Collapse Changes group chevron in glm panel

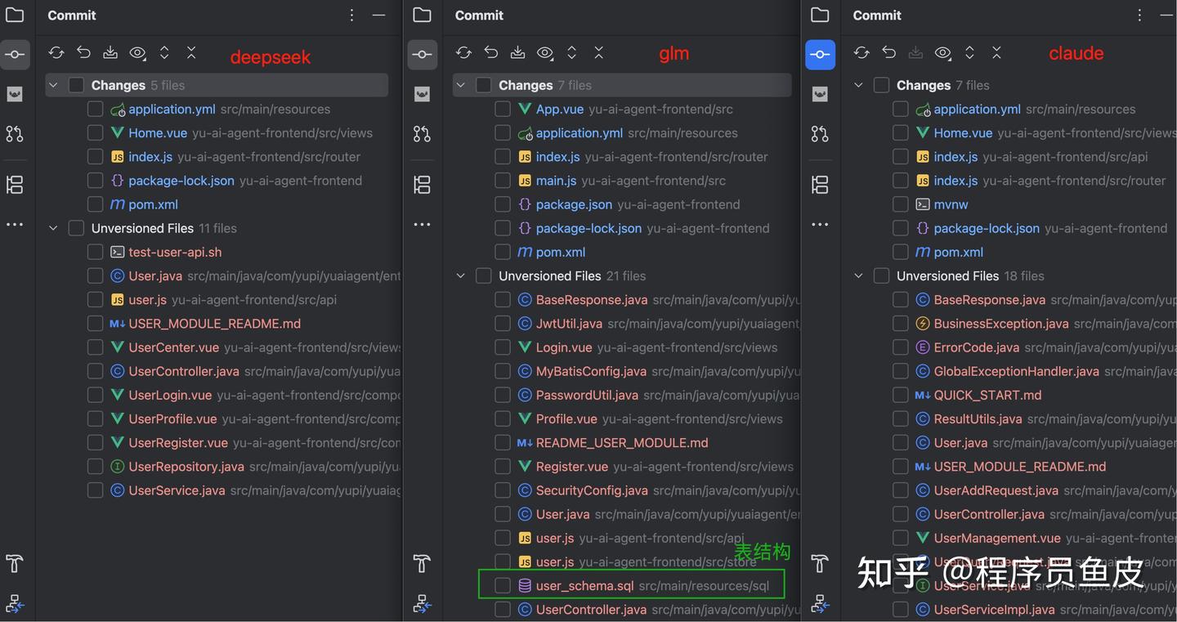pos(460,85)
